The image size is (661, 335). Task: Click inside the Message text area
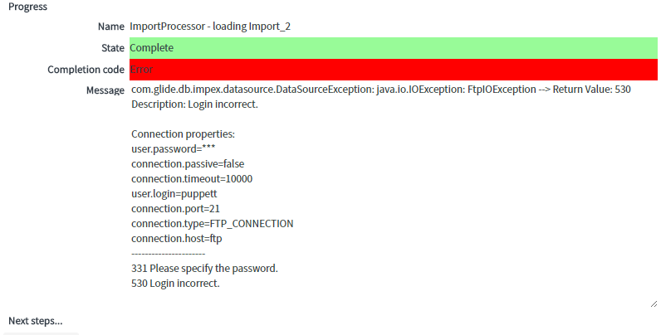(394, 194)
